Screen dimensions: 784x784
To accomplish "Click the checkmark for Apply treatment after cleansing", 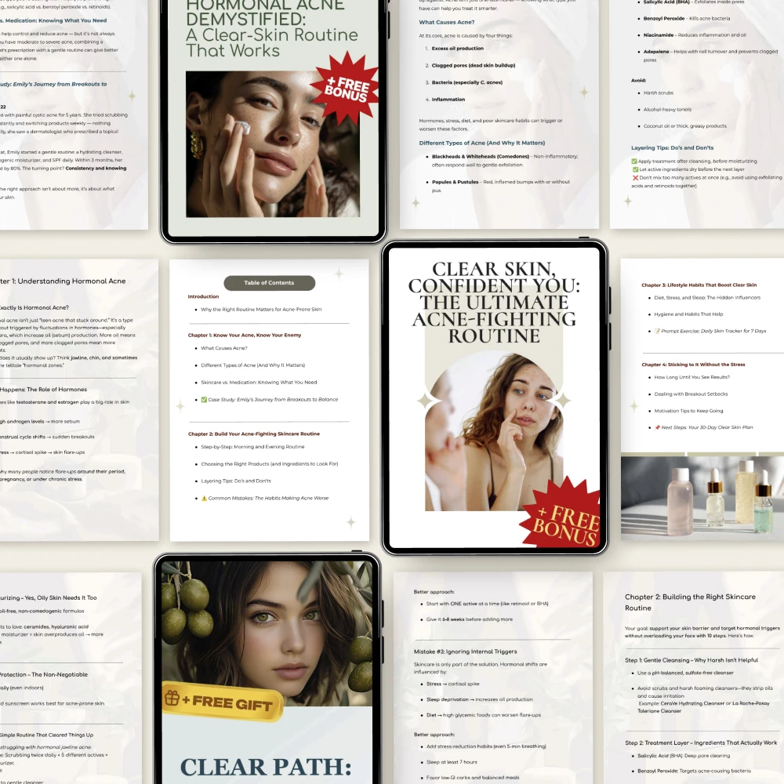I will (x=635, y=160).
